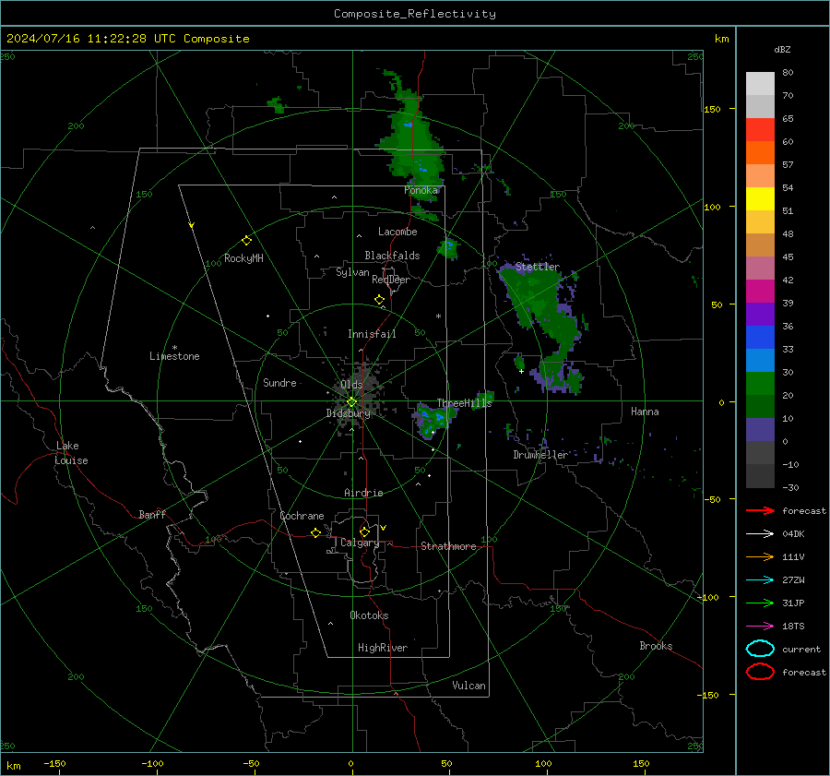The image size is (830, 776).
Task: Click the green storm cell near Stettler
Action: pos(545,323)
